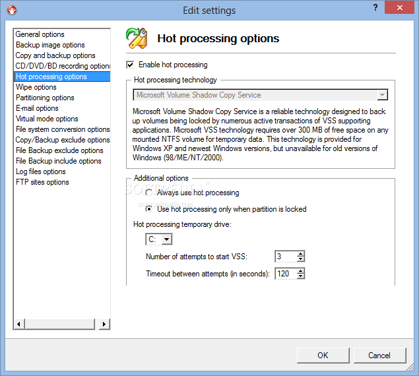Increase number of attempts to start VSS
Screen dimensions: 419x376
point(301,254)
